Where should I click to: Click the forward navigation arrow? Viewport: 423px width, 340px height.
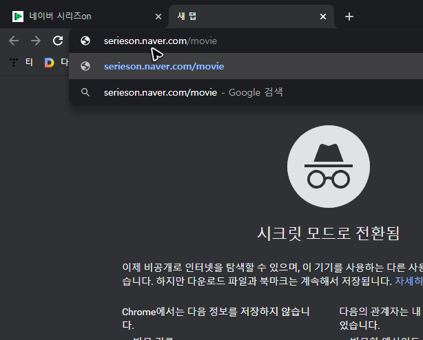pyautogui.click(x=36, y=41)
